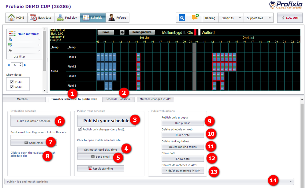Toggle the 02.Jul date checkbox

[12, 87]
